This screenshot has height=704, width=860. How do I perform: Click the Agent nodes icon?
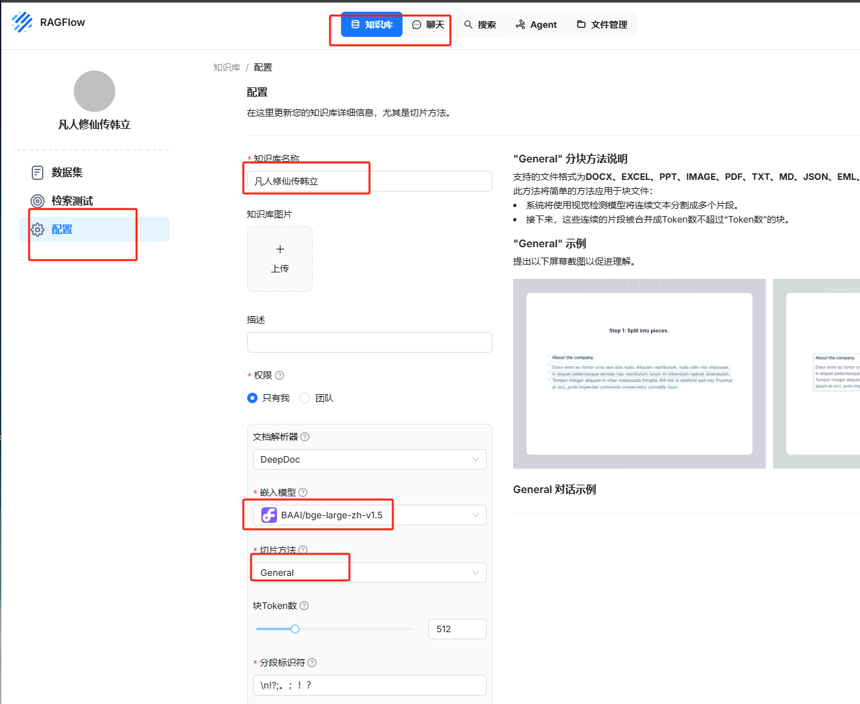click(x=520, y=25)
